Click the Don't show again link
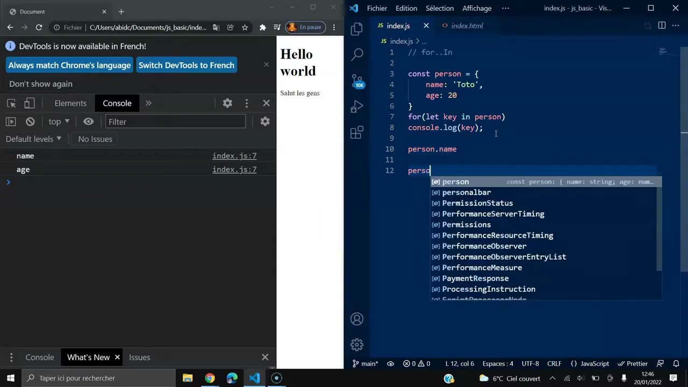 (41, 84)
